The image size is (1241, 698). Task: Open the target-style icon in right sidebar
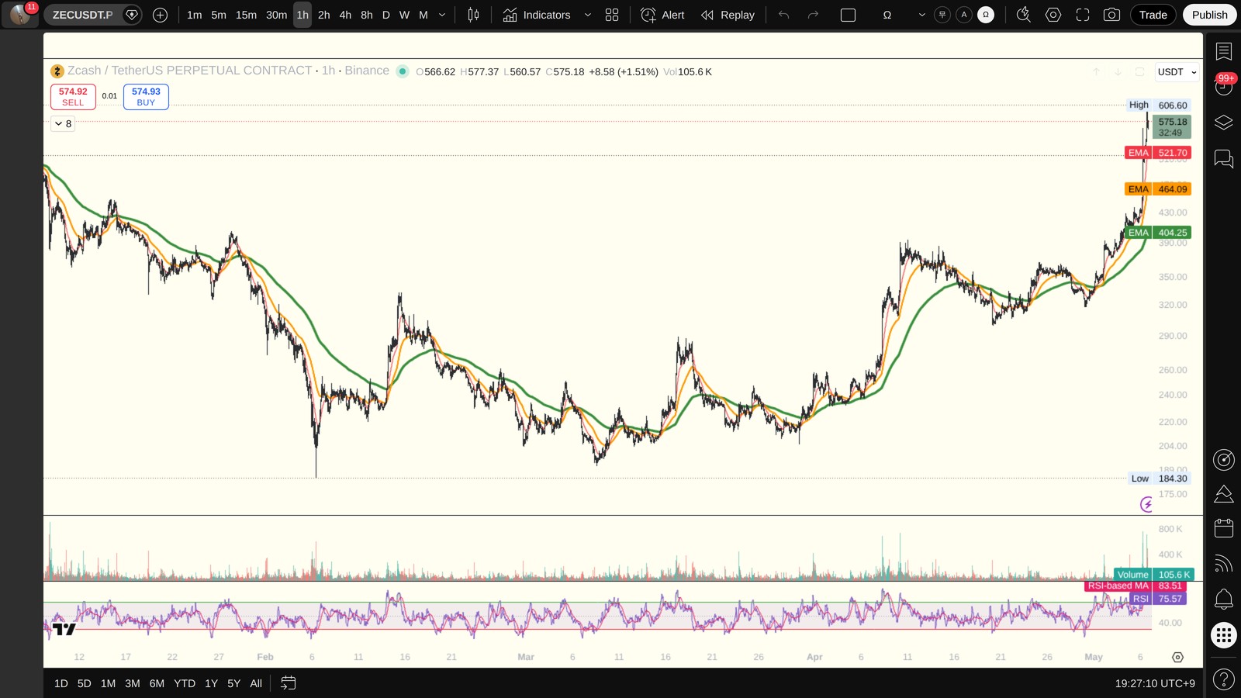[x=1223, y=460]
